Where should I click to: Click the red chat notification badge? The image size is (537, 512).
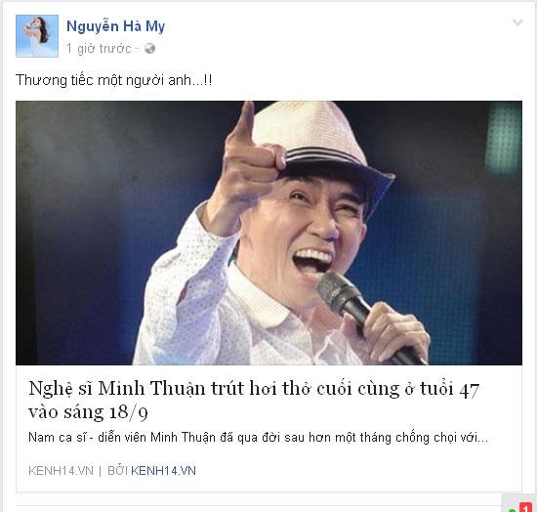coord(525,507)
